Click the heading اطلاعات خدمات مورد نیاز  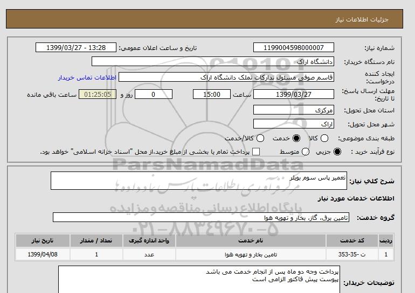pos(356,198)
